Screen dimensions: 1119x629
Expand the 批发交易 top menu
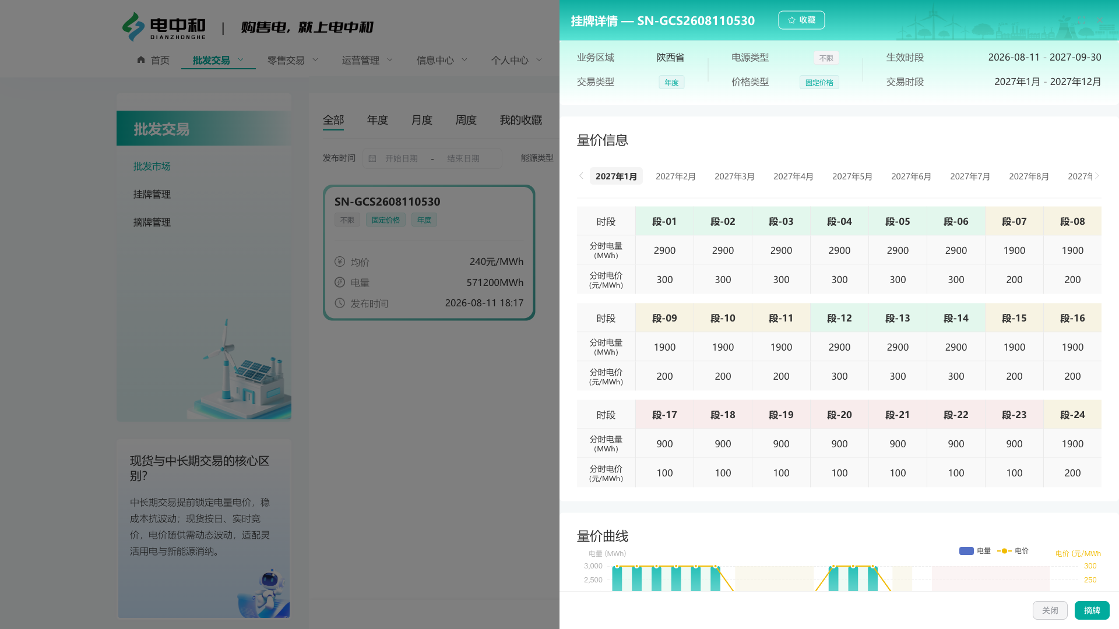click(x=218, y=60)
